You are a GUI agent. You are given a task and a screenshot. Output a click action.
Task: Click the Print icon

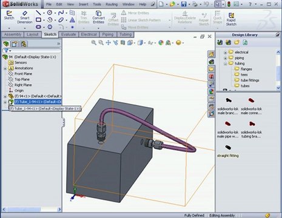195,4
